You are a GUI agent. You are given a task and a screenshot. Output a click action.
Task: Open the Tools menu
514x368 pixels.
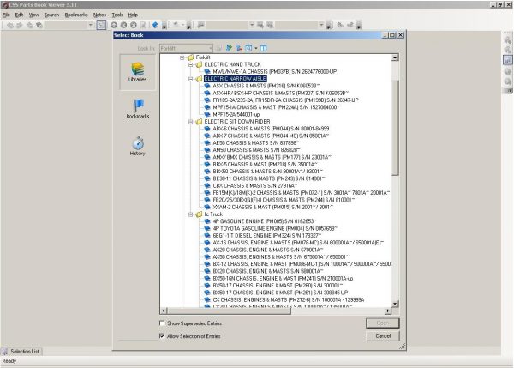click(x=117, y=15)
